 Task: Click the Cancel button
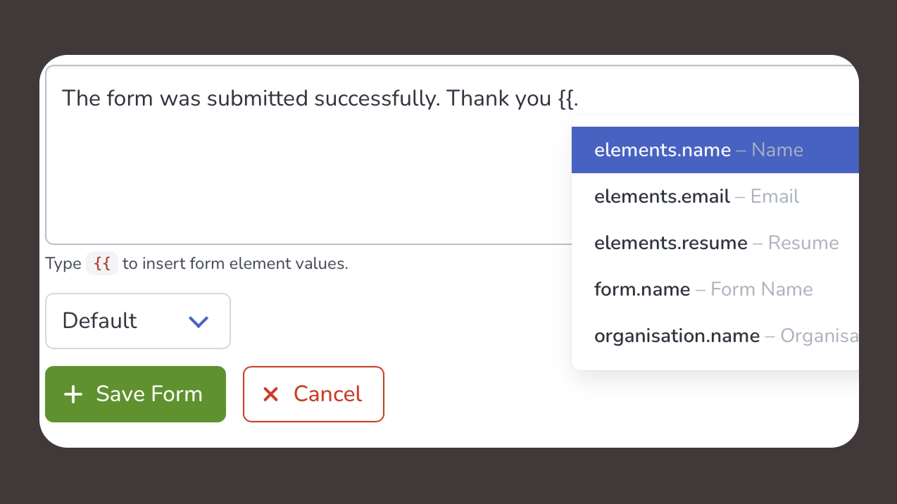pos(313,394)
